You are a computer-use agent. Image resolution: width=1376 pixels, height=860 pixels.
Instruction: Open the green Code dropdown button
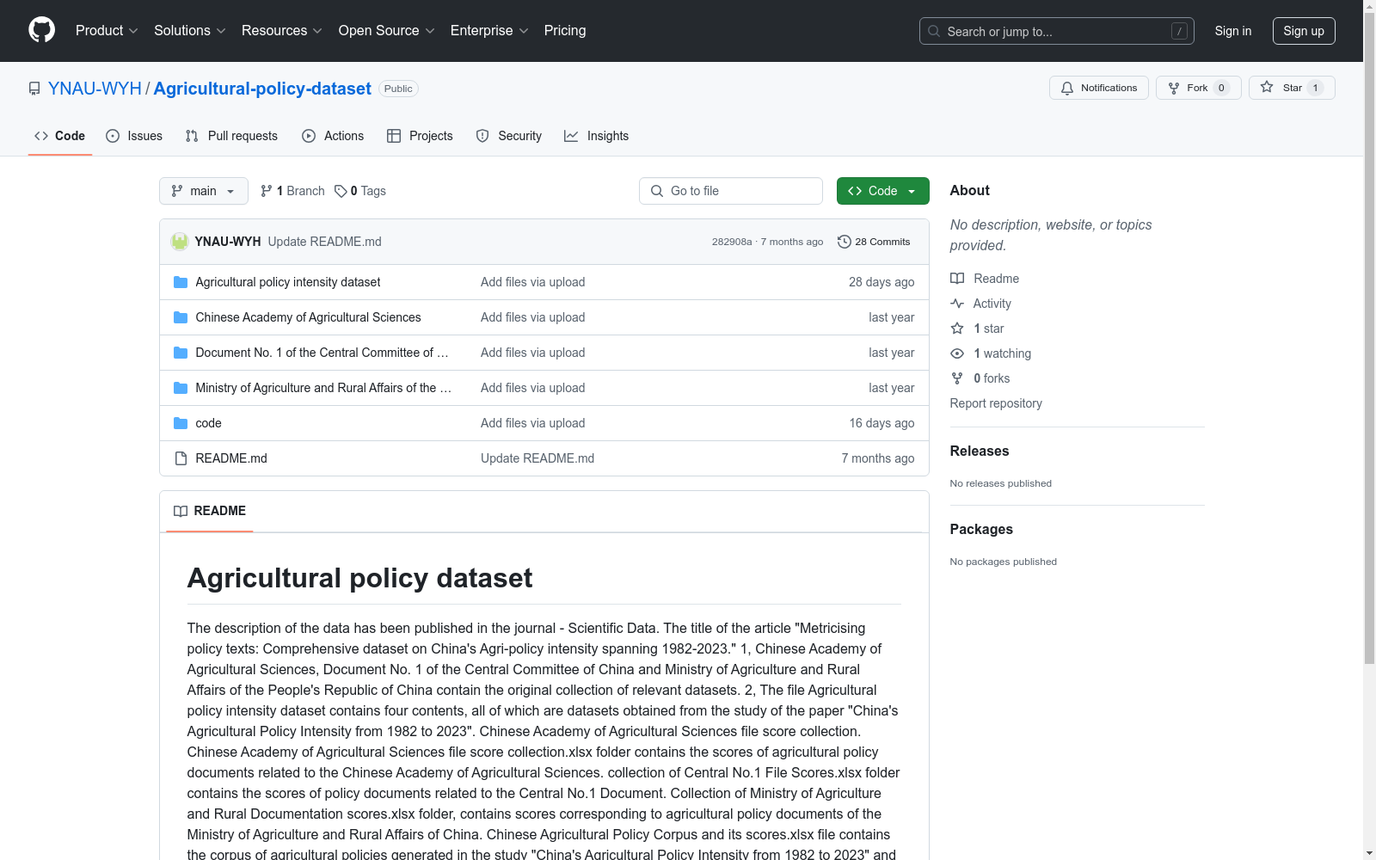(882, 191)
